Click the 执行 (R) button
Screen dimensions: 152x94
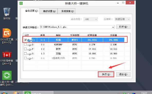(x=106, y=74)
